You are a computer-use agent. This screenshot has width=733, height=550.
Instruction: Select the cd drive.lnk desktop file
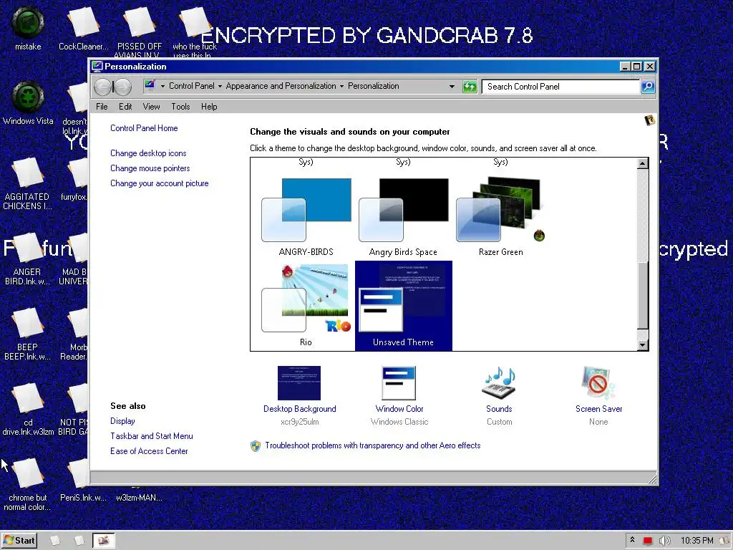pyautogui.click(x=28, y=409)
